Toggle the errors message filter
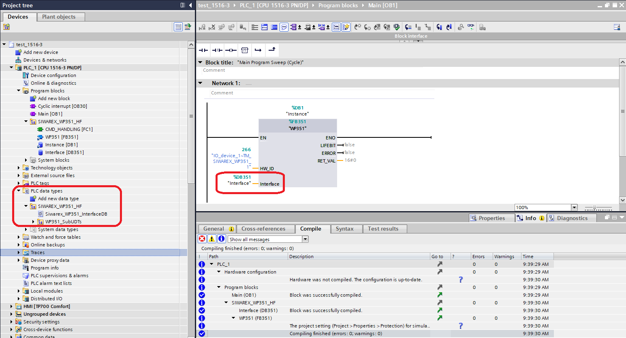Screen dimensions: 626x338 [202, 239]
